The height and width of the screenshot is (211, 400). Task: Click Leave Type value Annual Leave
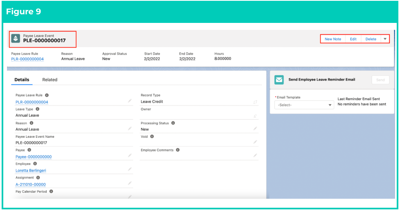(27, 115)
